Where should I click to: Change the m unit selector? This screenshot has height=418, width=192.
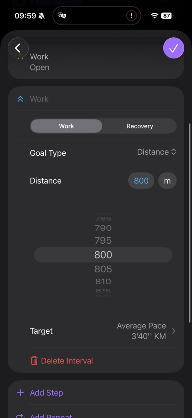(x=167, y=181)
